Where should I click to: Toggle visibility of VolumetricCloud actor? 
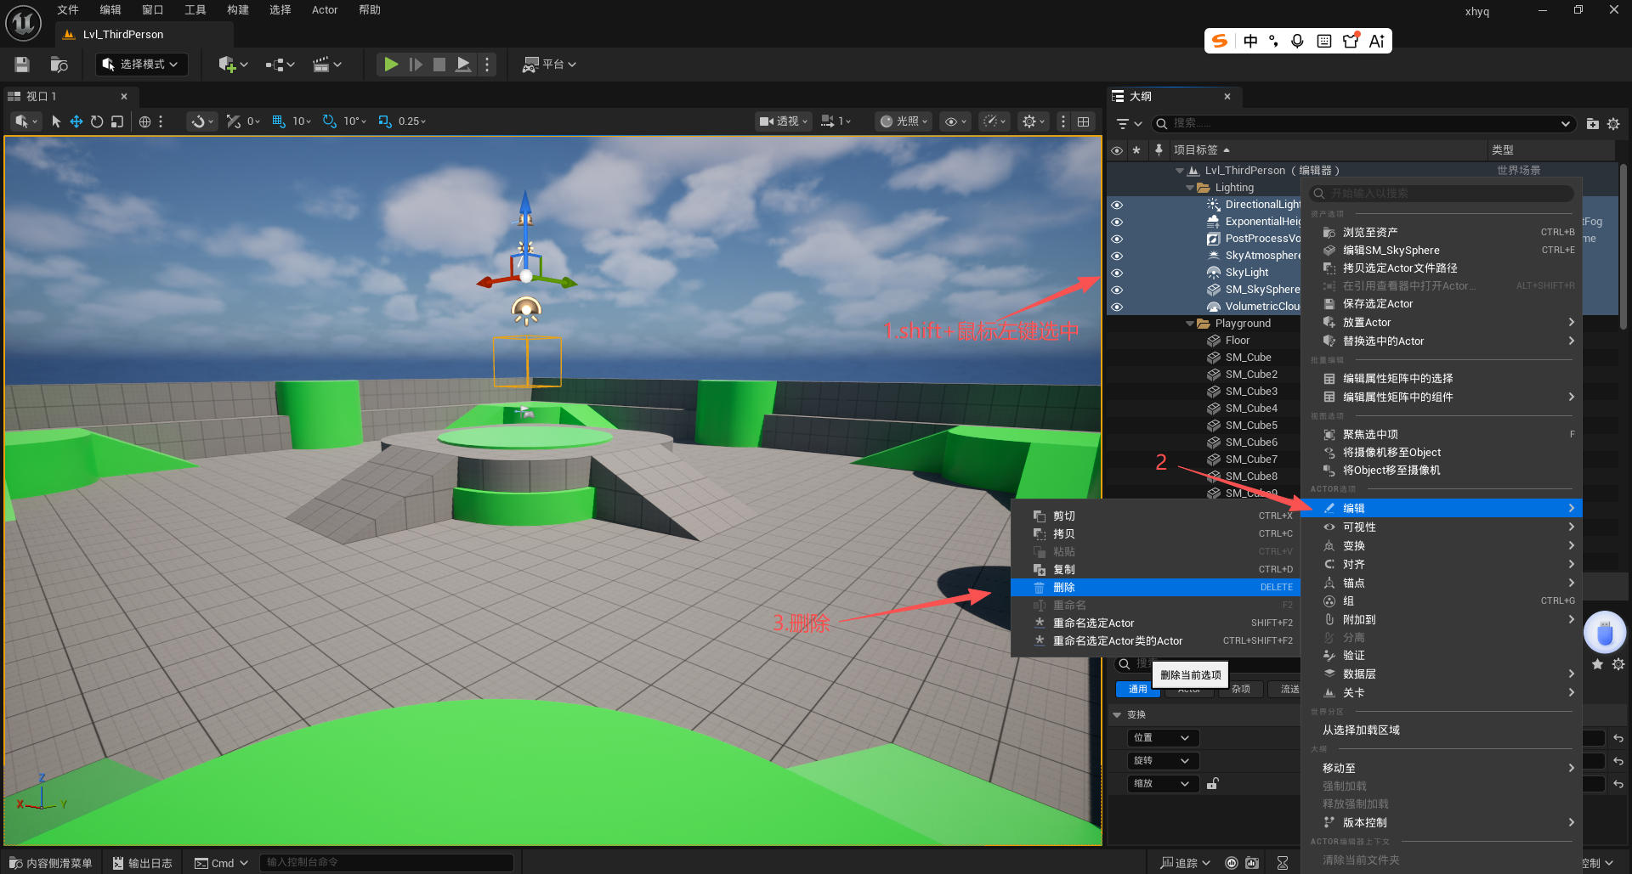pyautogui.click(x=1117, y=307)
